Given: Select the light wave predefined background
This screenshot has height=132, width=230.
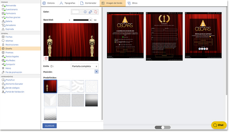Looking at the screenshot, I should coord(64,86).
